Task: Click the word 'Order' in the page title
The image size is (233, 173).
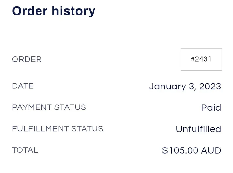Action: coord(28,11)
